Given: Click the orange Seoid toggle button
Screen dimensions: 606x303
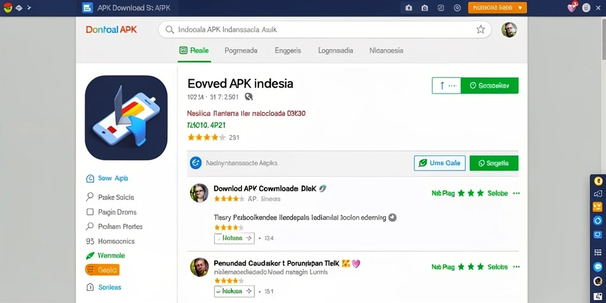Looking at the screenshot, I should click(x=102, y=270).
